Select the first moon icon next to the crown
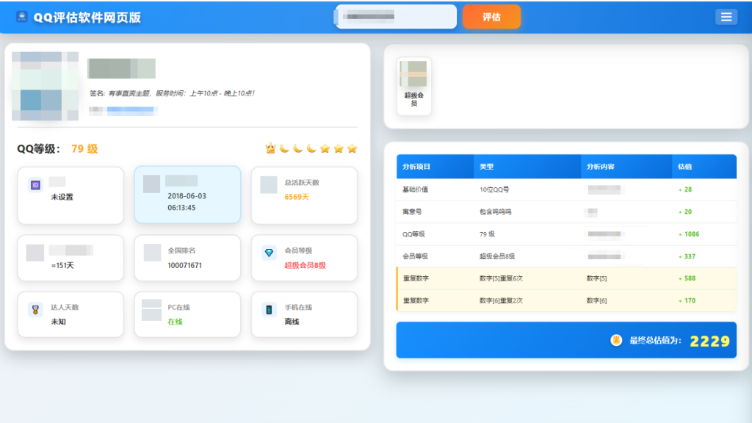The width and height of the screenshot is (752, 423). (x=283, y=148)
